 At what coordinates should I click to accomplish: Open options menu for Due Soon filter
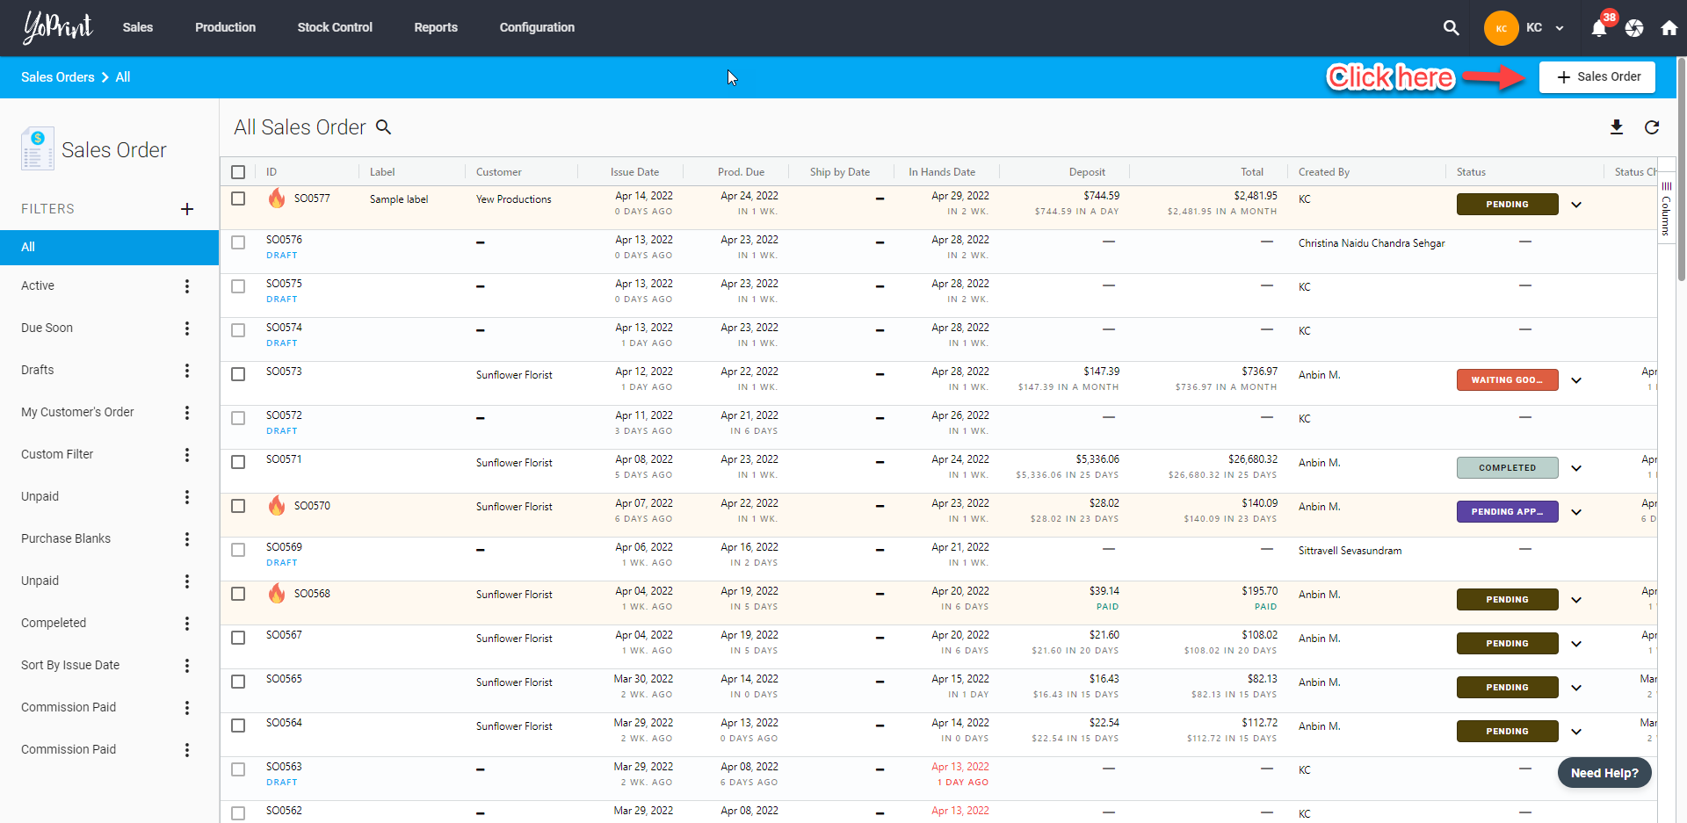[187, 328]
